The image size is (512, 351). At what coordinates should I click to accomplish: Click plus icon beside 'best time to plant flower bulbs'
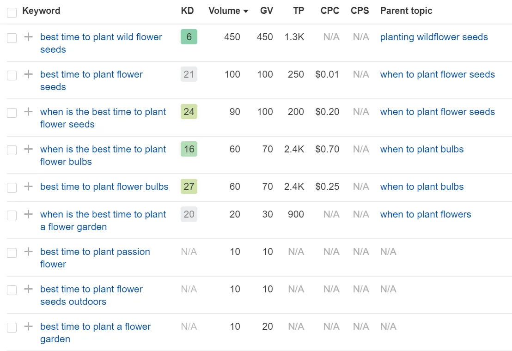(x=28, y=187)
